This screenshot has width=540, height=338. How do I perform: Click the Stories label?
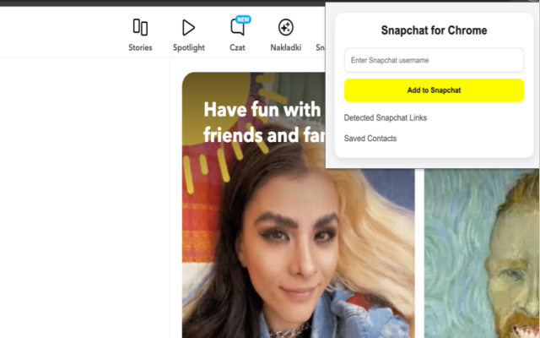[140, 47]
